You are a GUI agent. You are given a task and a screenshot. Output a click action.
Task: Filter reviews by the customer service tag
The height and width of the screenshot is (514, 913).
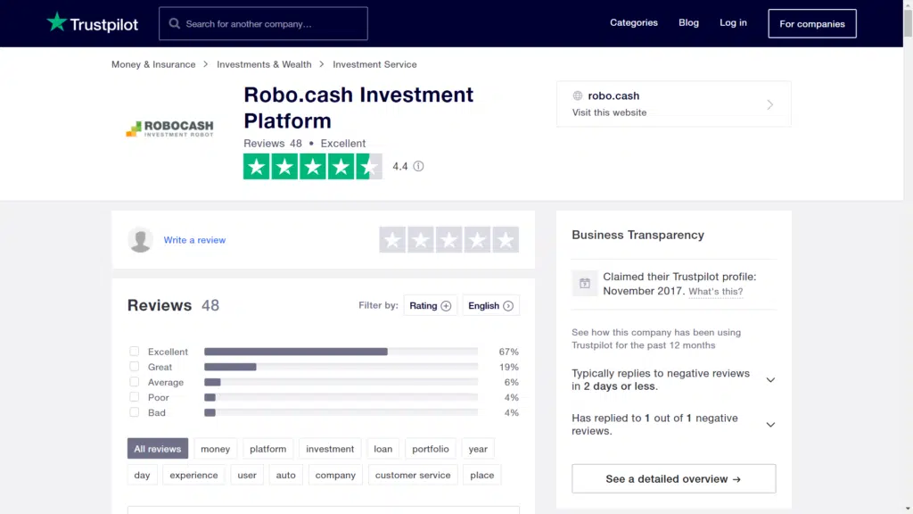pos(413,475)
